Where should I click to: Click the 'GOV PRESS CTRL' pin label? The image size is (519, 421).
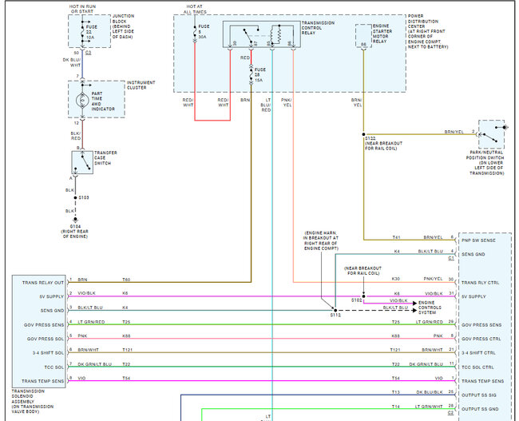(x=481, y=339)
